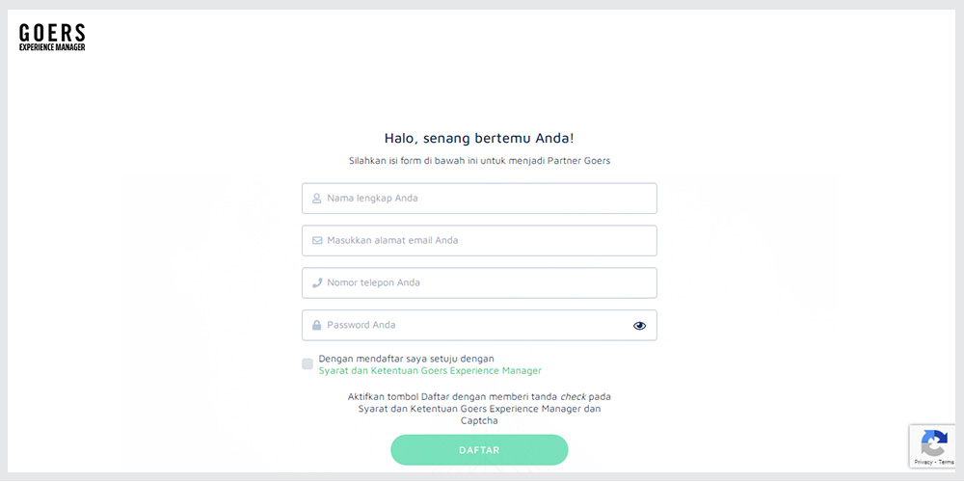The image size is (964, 482).
Task: Focus the Nomor telepon Anda field
Action: 479,282
